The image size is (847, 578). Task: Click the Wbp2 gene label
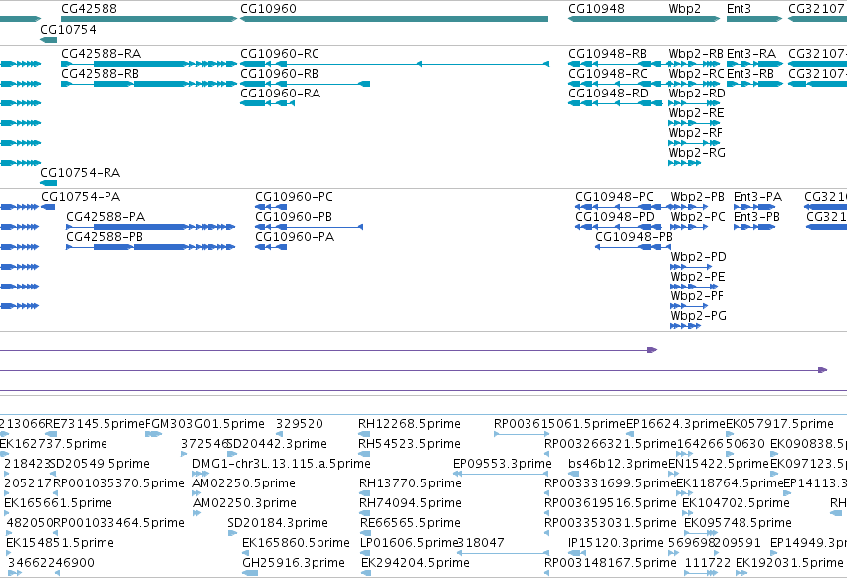(x=684, y=9)
